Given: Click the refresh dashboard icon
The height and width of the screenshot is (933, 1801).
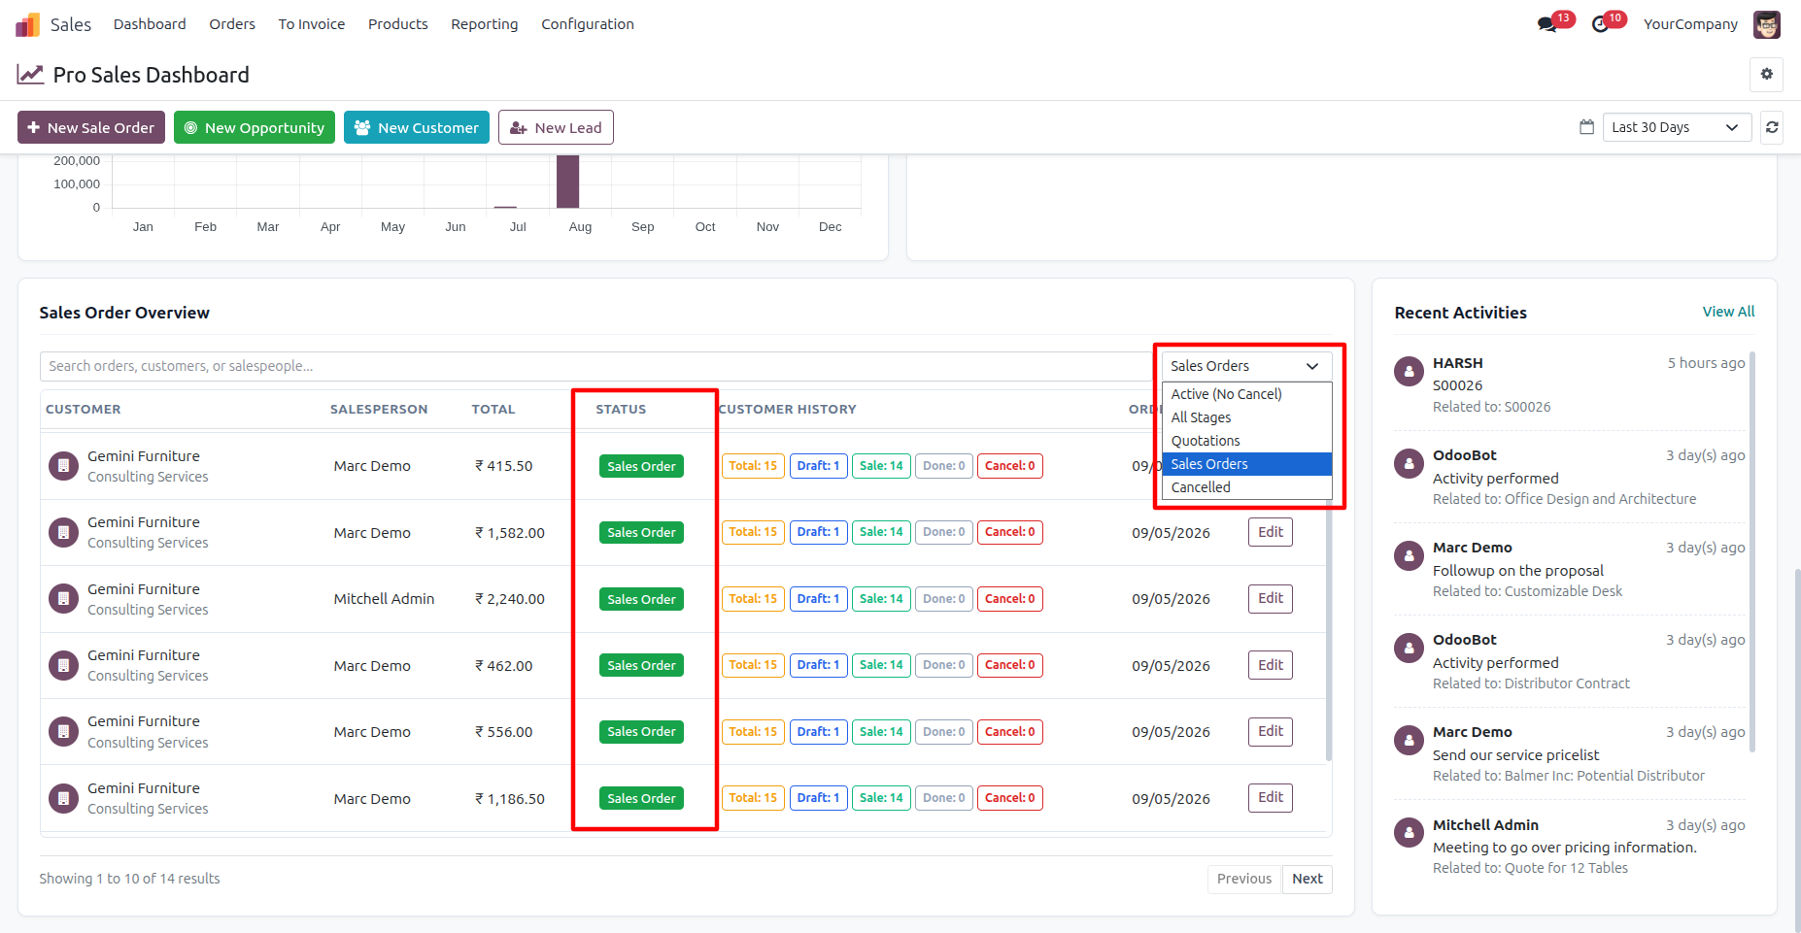Looking at the screenshot, I should 1772,127.
